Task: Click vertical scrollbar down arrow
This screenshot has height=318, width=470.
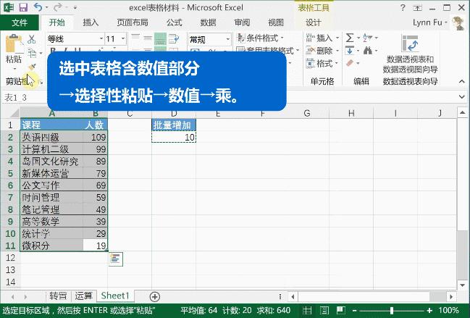Action: coord(463,285)
